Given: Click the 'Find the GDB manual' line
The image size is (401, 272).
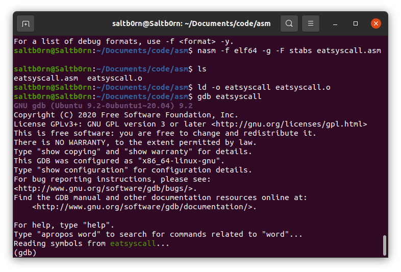Looking at the screenshot, I should tap(160, 197).
